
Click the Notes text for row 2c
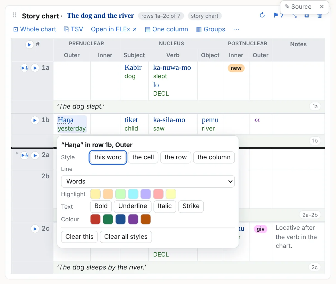(296, 237)
